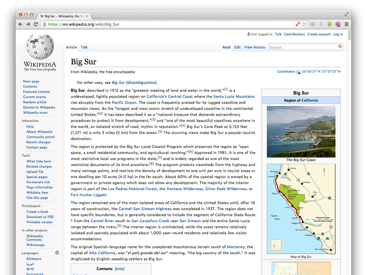Switch to the Afrikaans language version

[x=34, y=259]
